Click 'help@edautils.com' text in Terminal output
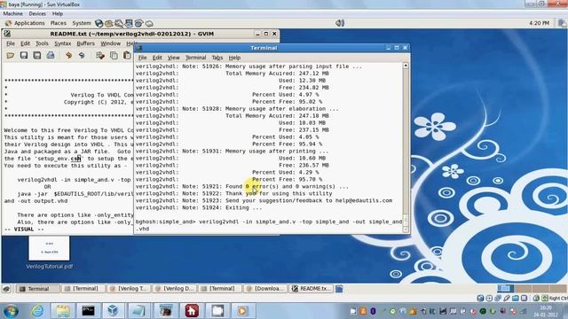Viewport: 568px width, 319px height. tap(364, 200)
